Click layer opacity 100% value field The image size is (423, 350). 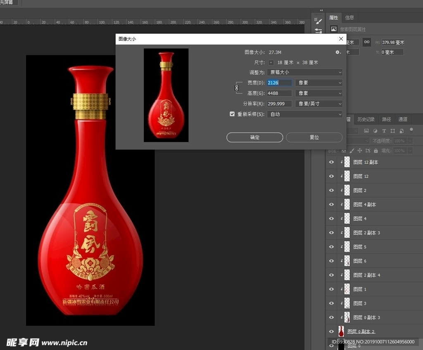[400, 141]
